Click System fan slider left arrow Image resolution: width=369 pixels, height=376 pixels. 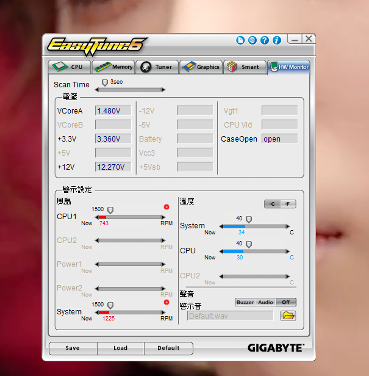[96, 313]
